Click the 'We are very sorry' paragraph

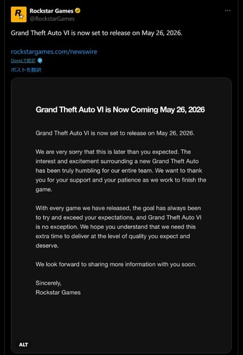pos(121,171)
